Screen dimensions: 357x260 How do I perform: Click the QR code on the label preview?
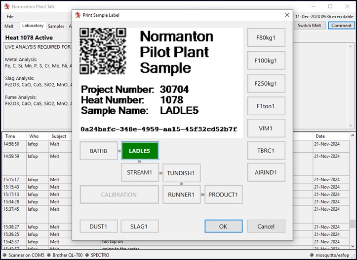(103, 51)
